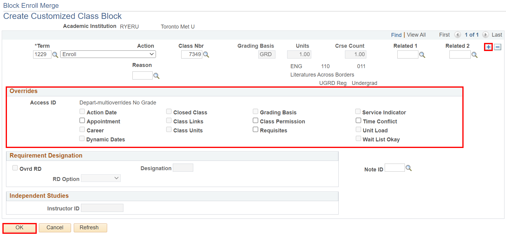This screenshot has width=506, height=235.
Task: Add a new row with plus icon
Action: click(488, 47)
